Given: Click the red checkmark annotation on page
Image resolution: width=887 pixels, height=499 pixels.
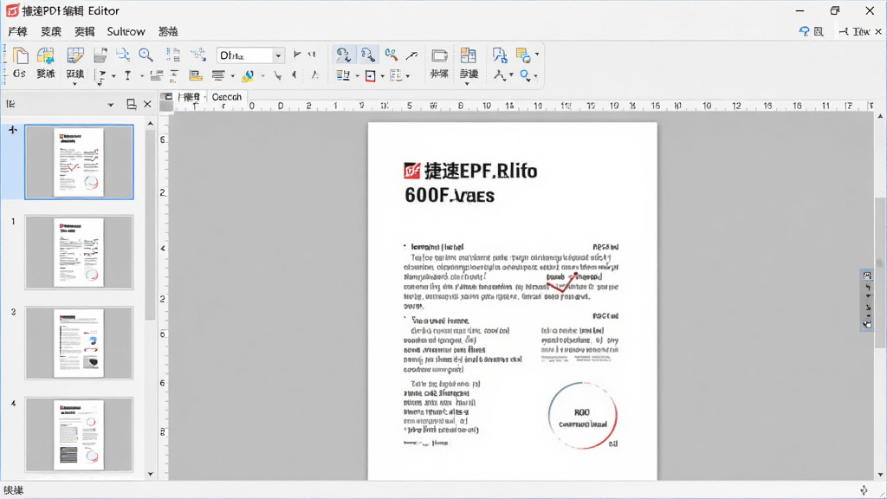Looking at the screenshot, I should pos(561,282).
